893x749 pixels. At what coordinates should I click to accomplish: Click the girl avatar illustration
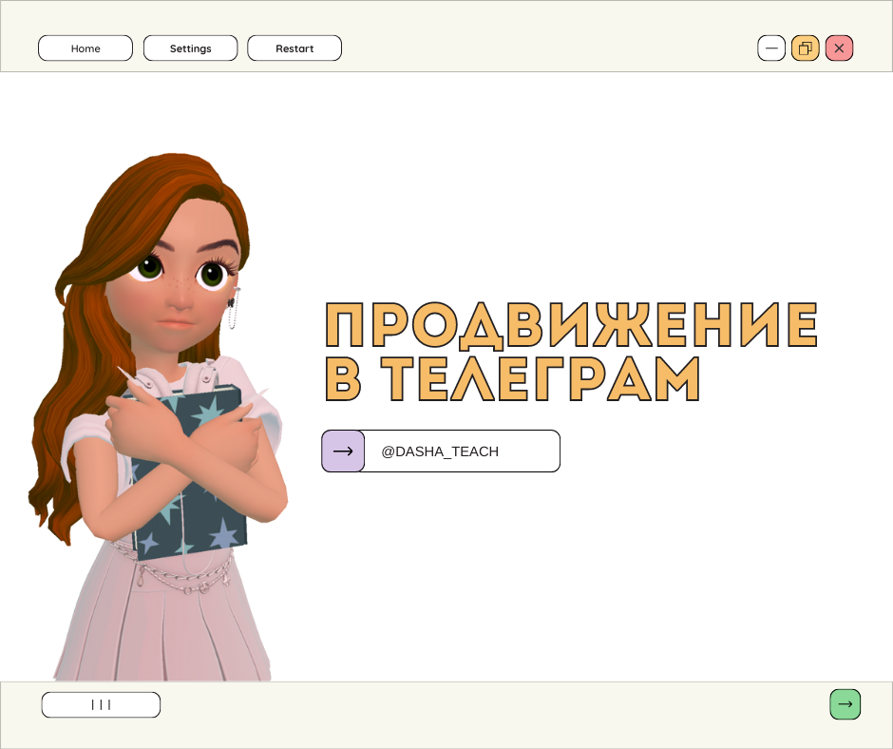[x=160, y=416]
